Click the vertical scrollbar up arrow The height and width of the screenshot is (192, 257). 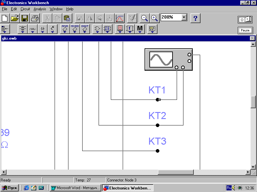(x=253, y=44)
